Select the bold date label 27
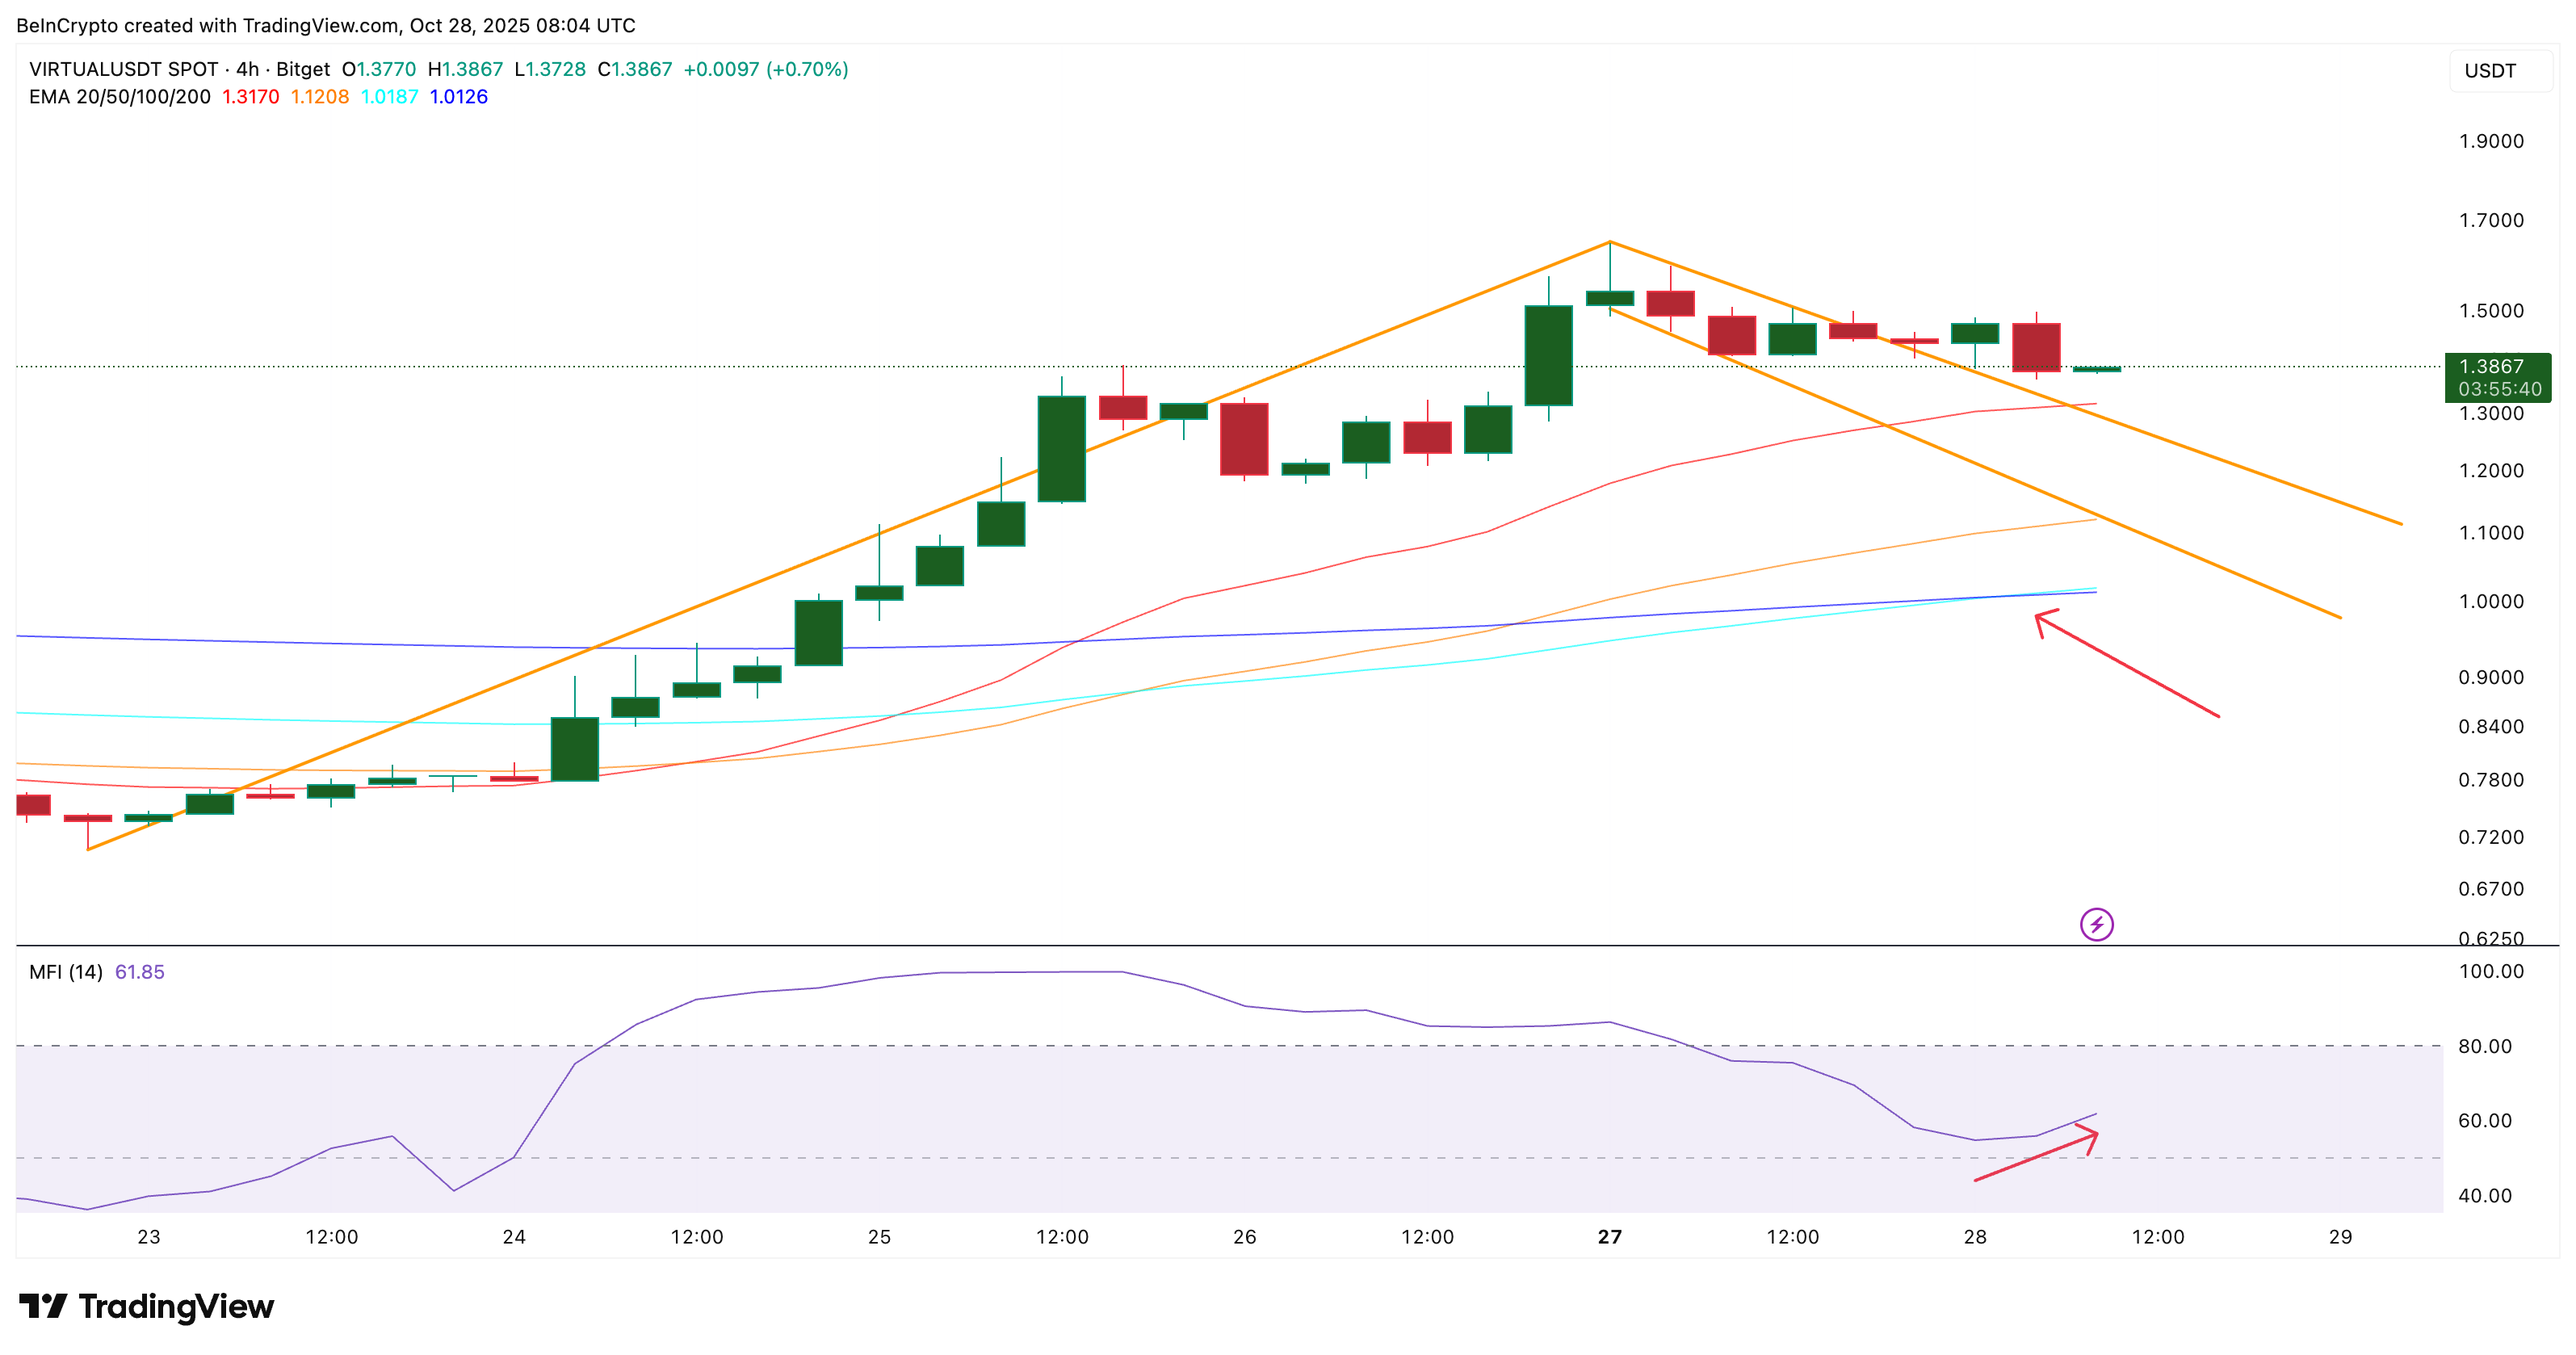 tap(1609, 1237)
